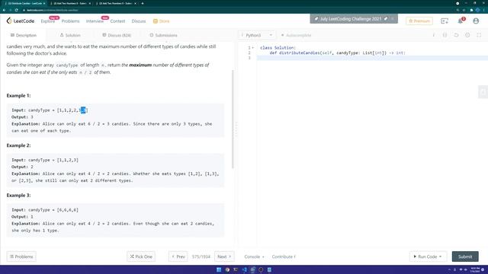
Task: Open Visual Studio Code from the taskbar
Action: coord(244,269)
